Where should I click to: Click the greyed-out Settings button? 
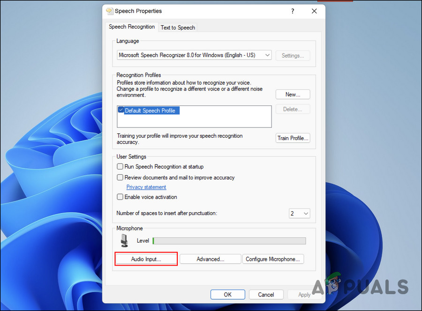293,56
